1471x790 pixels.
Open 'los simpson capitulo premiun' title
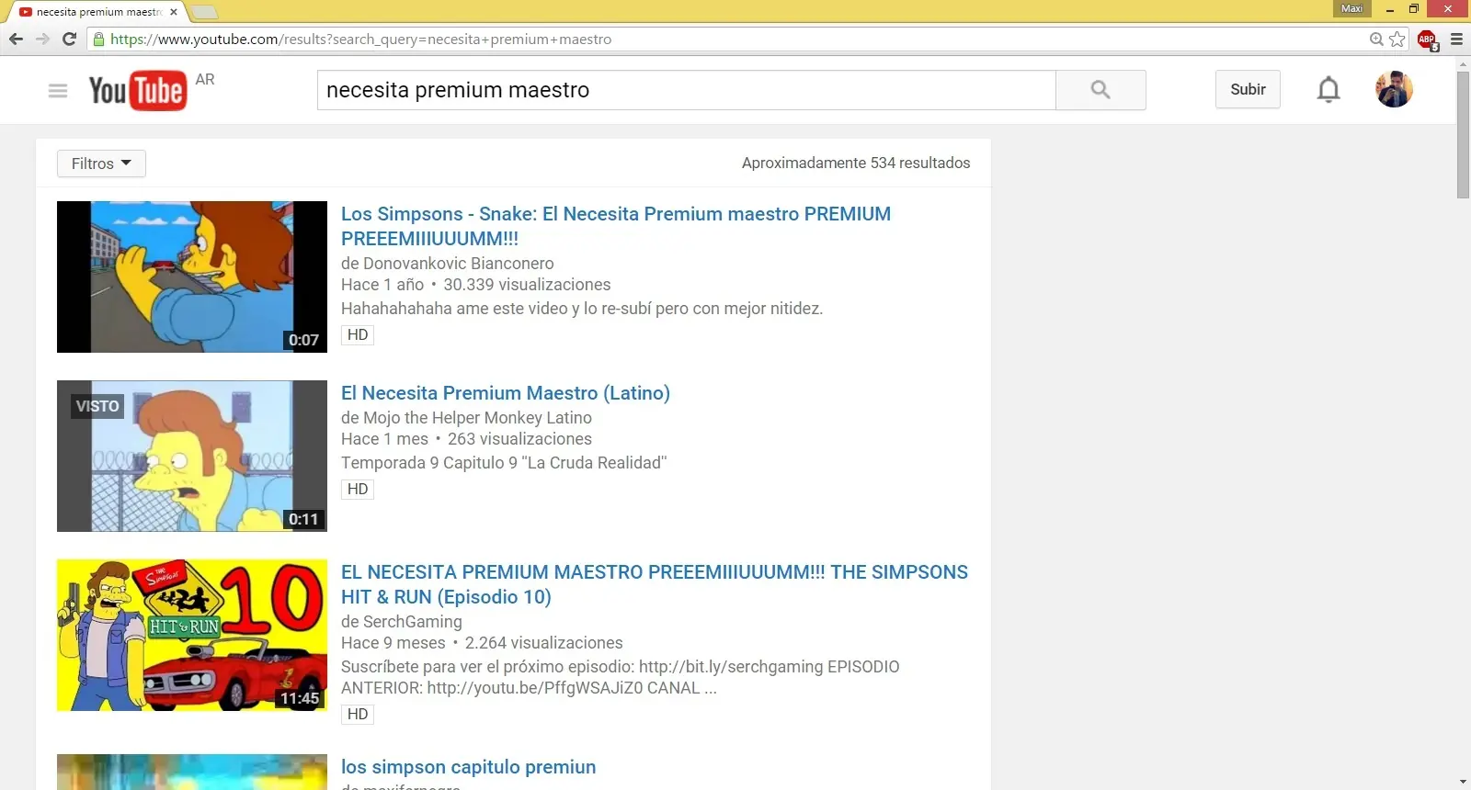coord(468,767)
